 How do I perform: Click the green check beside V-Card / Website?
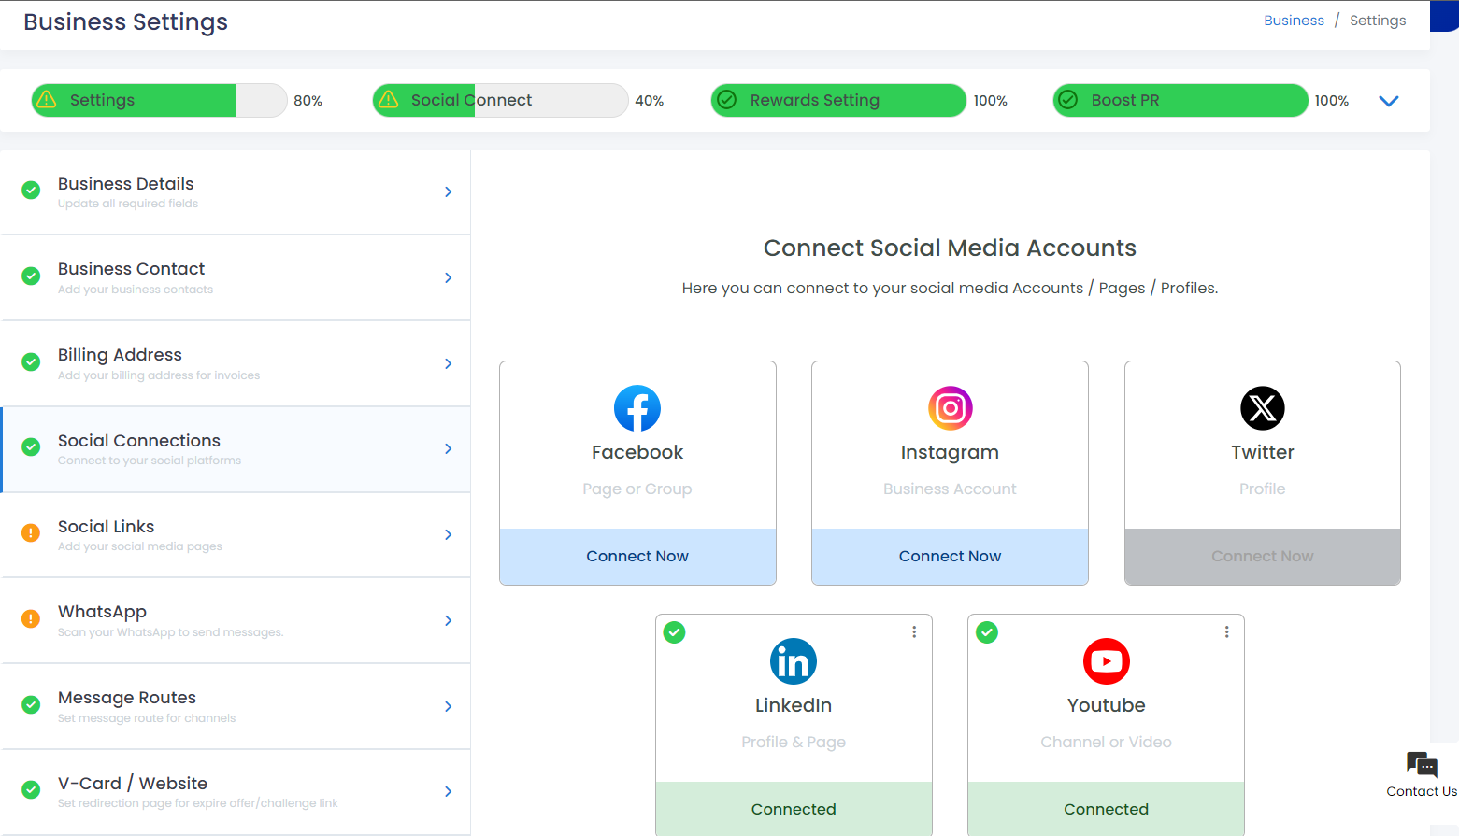[x=31, y=790]
